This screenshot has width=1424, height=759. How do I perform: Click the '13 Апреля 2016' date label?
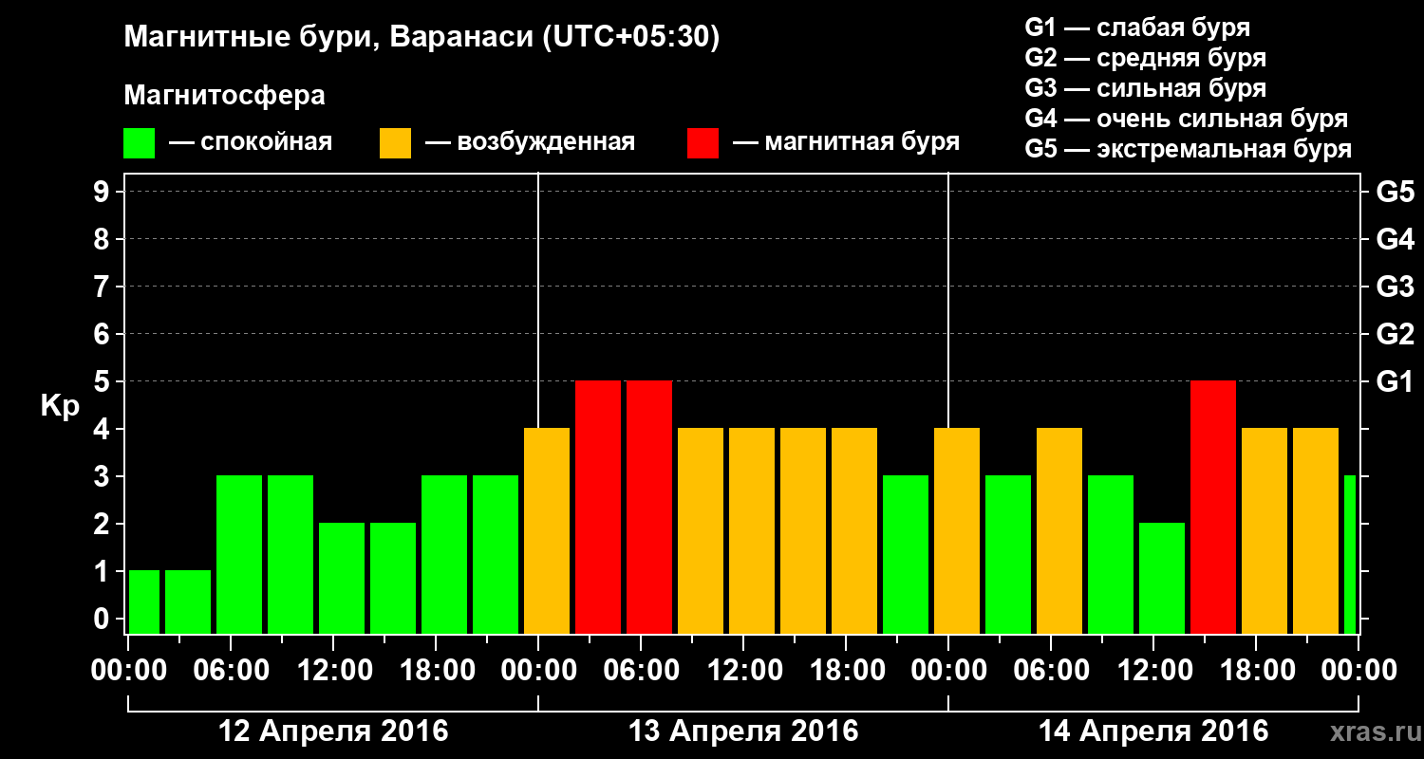pos(743,731)
